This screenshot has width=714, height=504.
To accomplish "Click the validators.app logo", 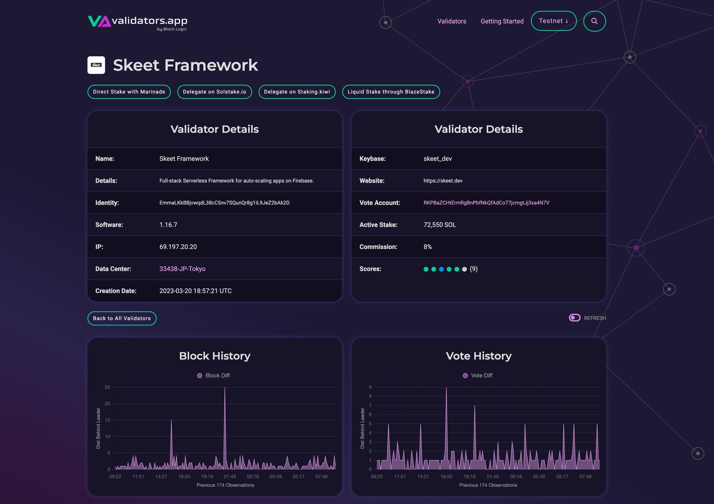I will pyautogui.click(x=137, y=22).
